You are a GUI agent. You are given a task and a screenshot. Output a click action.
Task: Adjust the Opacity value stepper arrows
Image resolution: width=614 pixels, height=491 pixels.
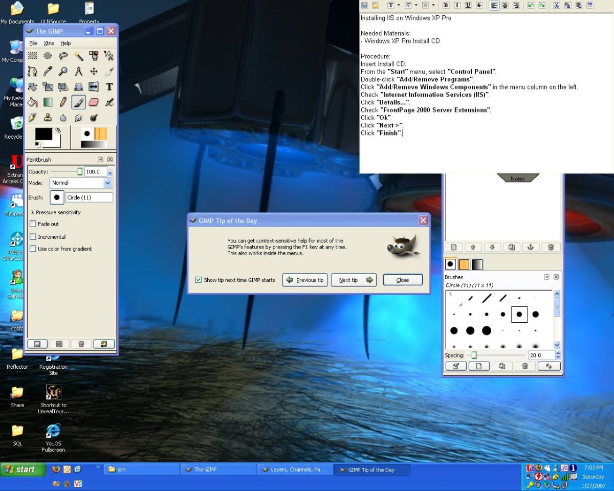[110, 172]
